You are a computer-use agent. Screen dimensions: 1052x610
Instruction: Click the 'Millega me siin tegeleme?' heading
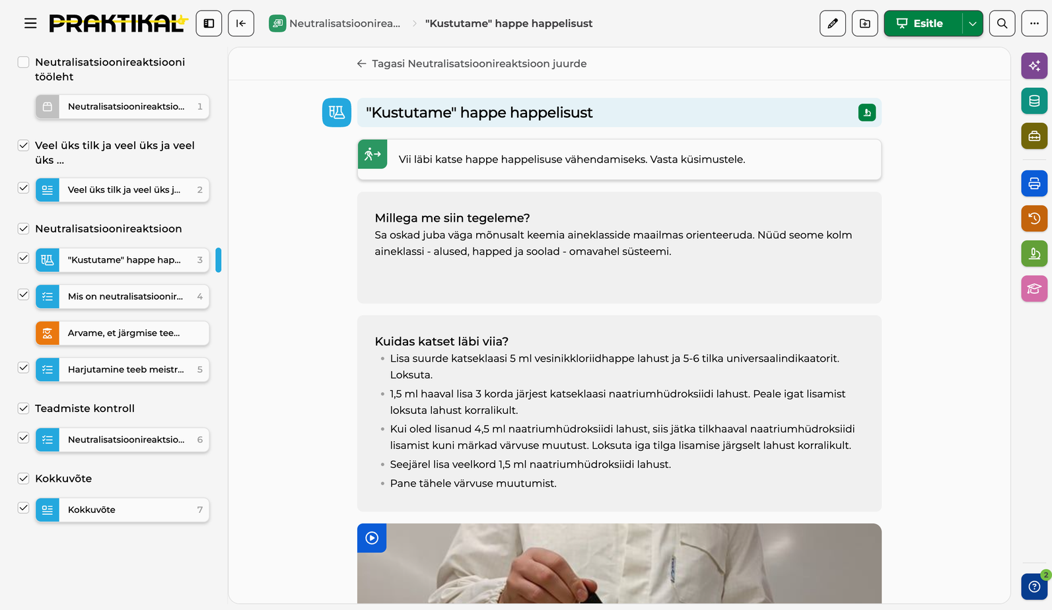tap(452, 218)
